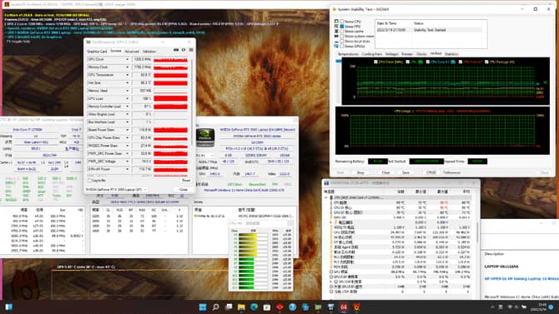
Task: Open taskbar search magnifier
Action: [x=216, y=307]
